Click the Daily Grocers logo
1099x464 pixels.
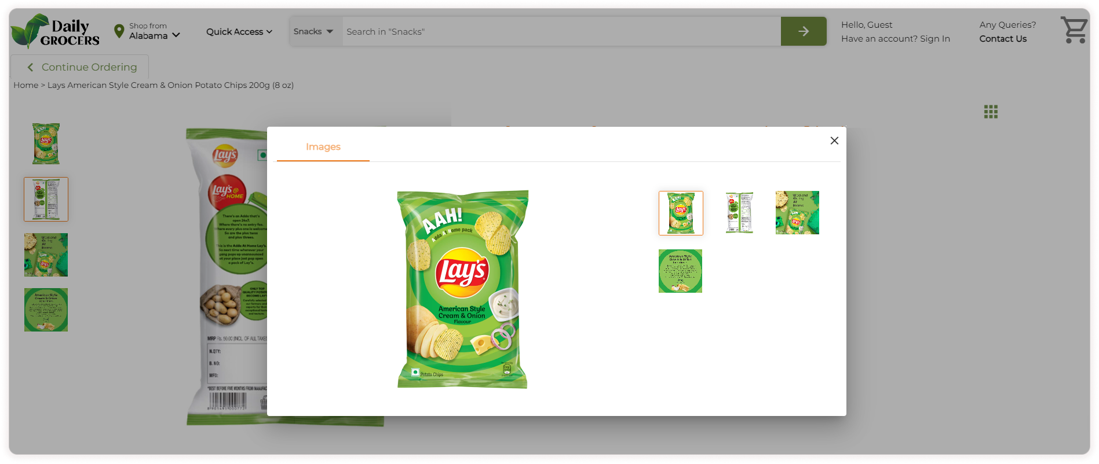point(56,31)
